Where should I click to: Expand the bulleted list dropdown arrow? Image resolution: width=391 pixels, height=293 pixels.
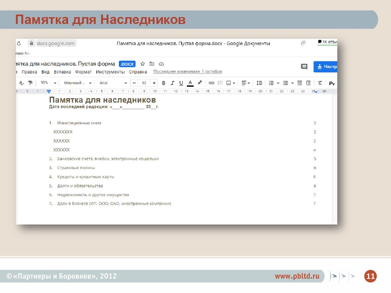(292, 83)
